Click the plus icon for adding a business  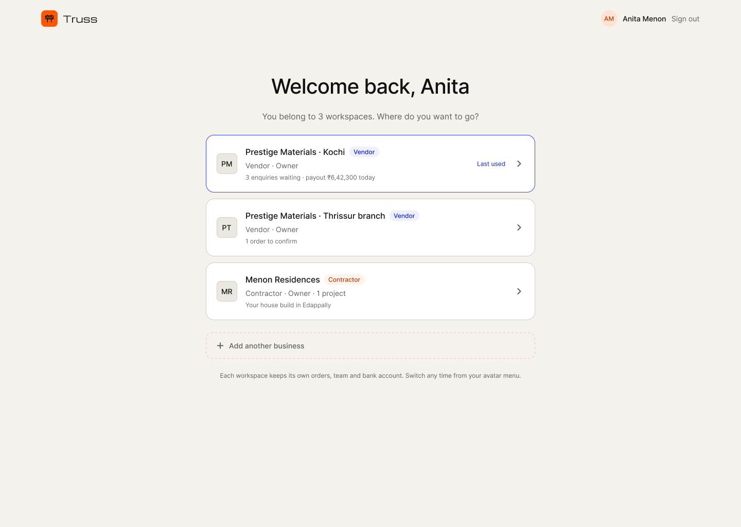tap(220, 346)
